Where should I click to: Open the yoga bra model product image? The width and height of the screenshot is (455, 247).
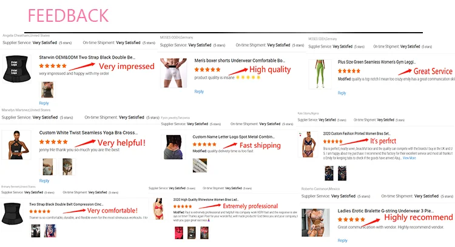(x=16, y=145)
